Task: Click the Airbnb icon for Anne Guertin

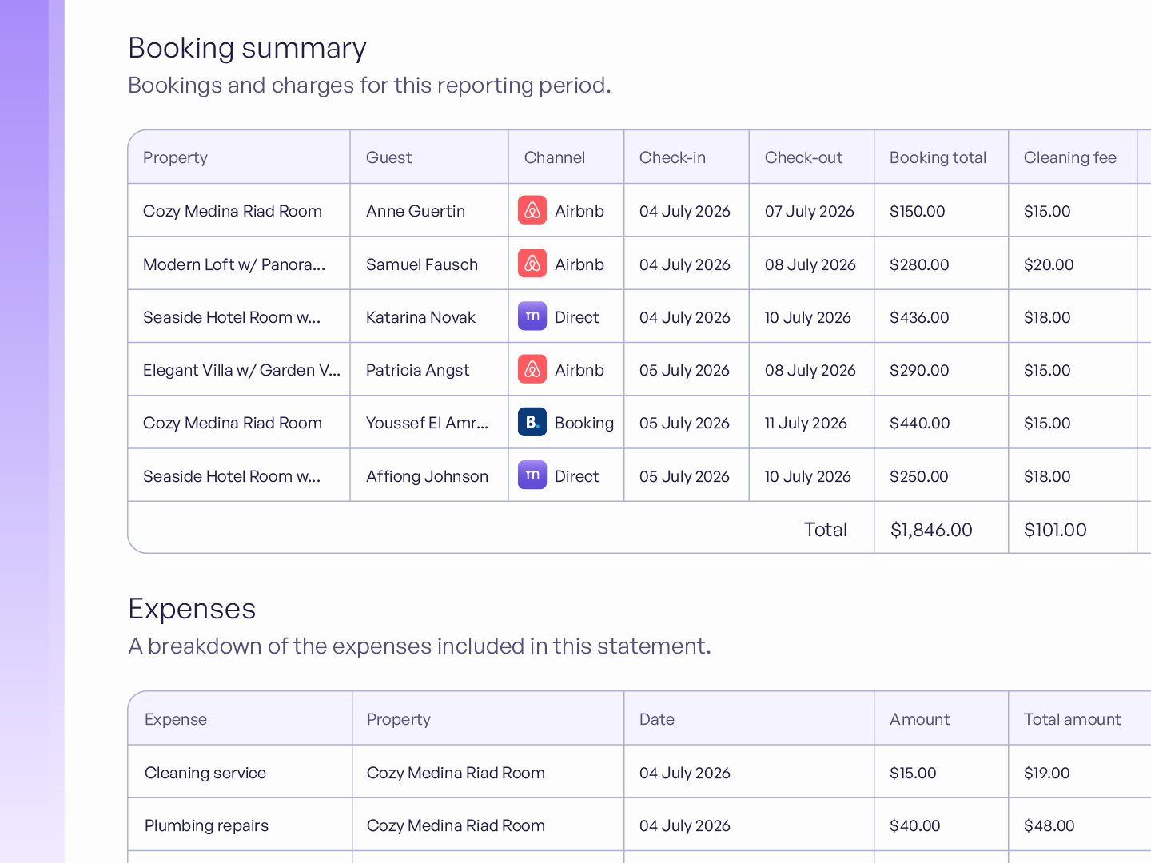Action: pyautogui.click(x=532, y=210)
